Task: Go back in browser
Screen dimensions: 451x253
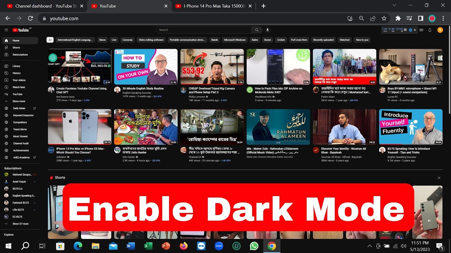Action: click(x=8, y=18)
